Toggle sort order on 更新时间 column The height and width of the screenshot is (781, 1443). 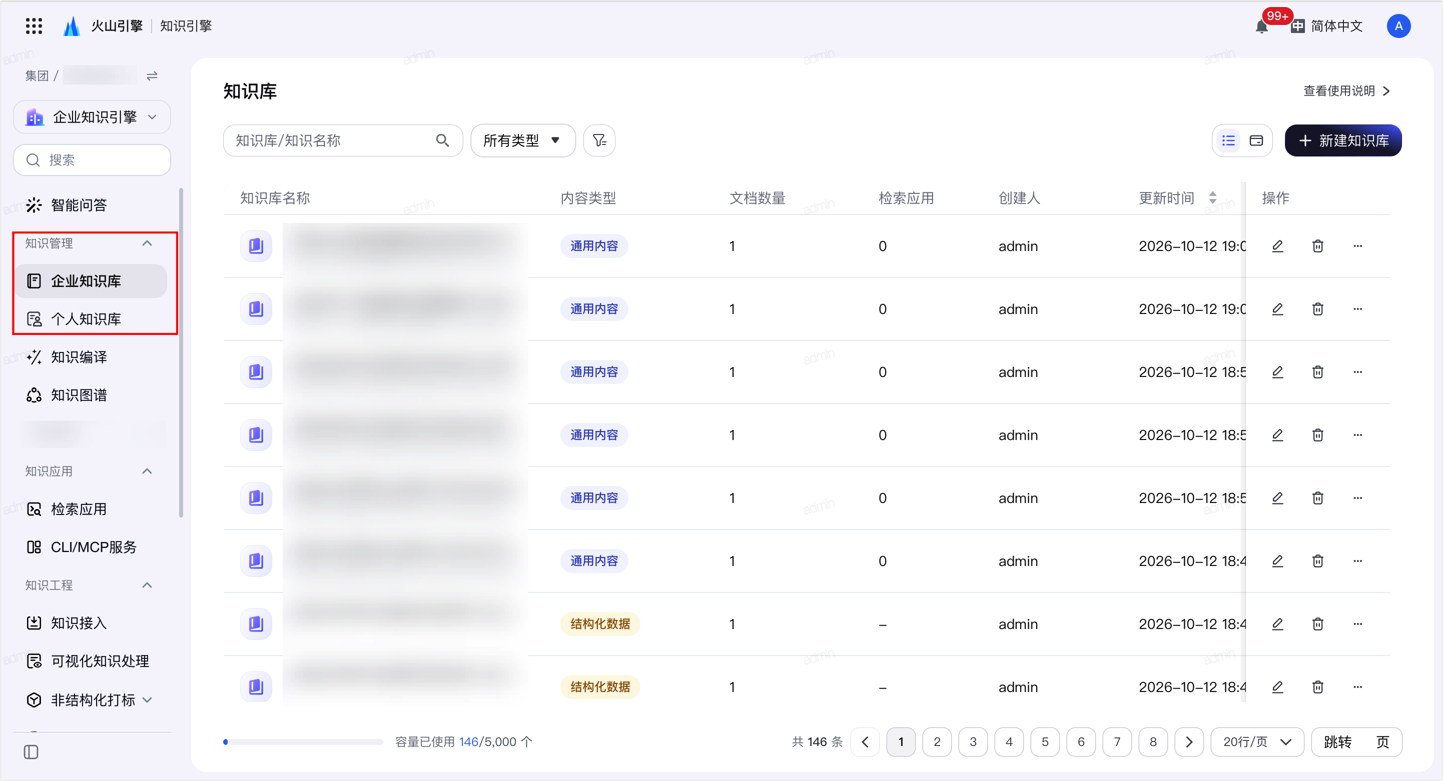tap(1212, 197)
